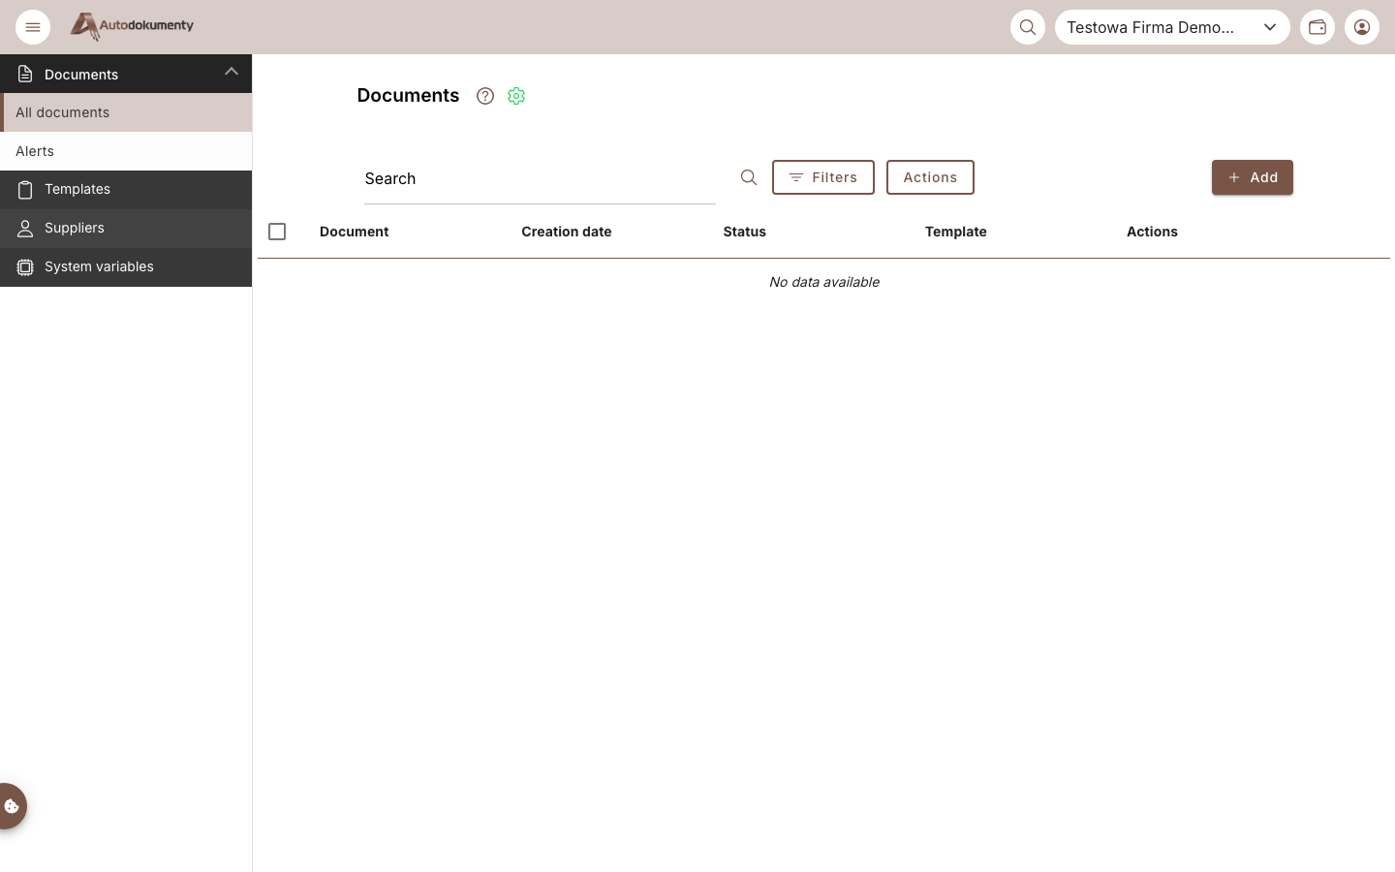Open Documents settings gear
This screenshot has width=1395, height=872.
(x=516, y=96)
